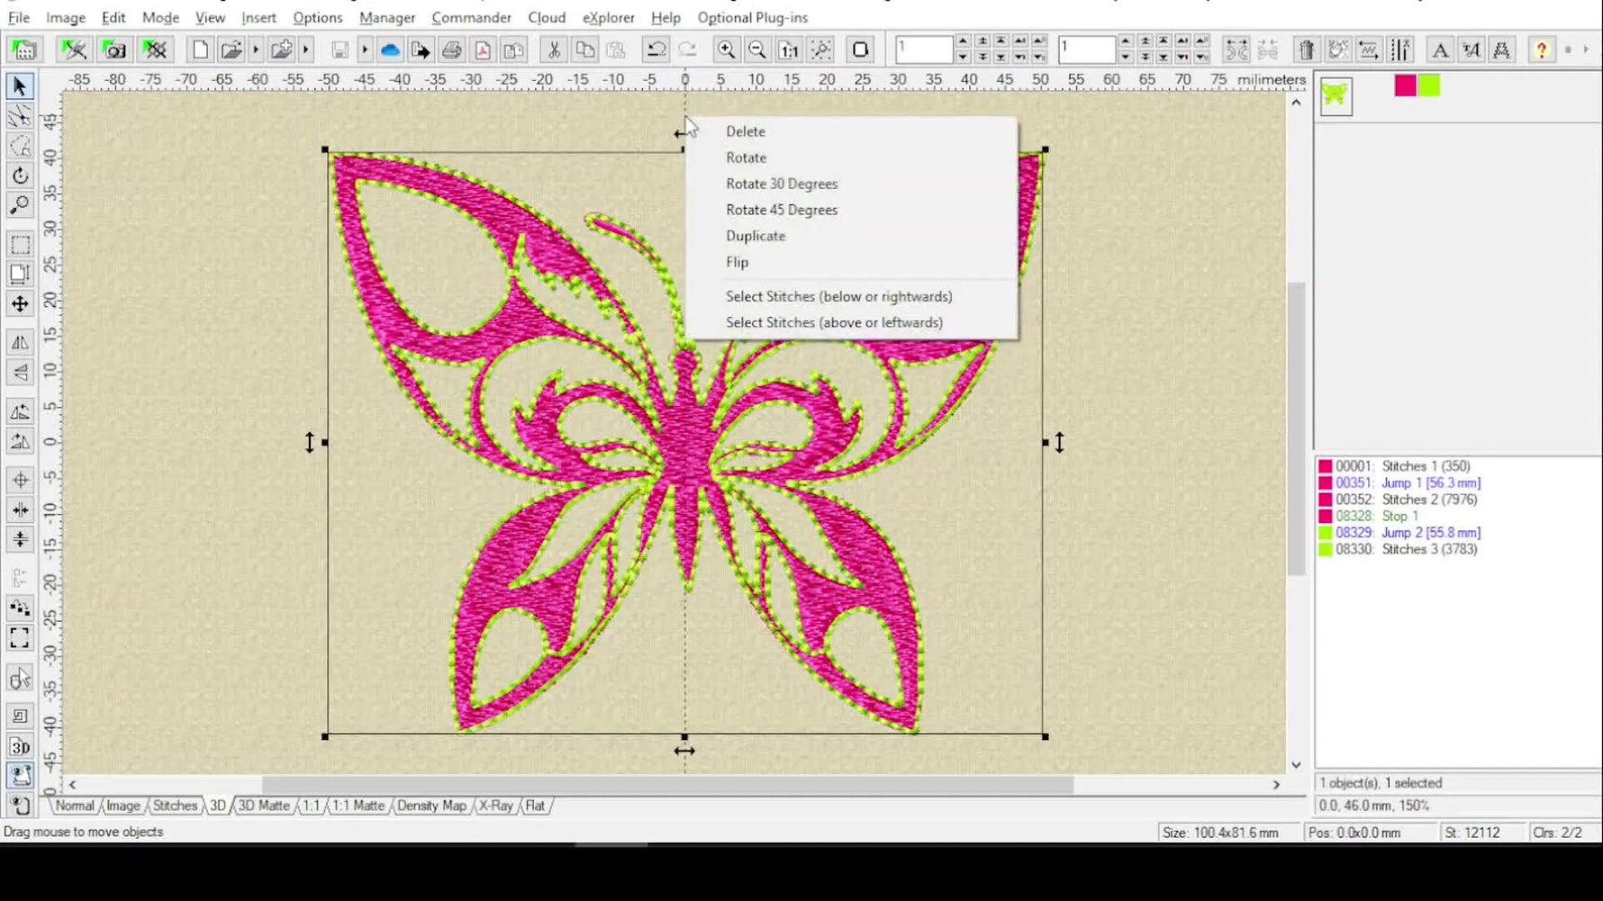Screen dimensions: 1603x901
Task: Switch to the Normal view tab
Action: [75, 806]
